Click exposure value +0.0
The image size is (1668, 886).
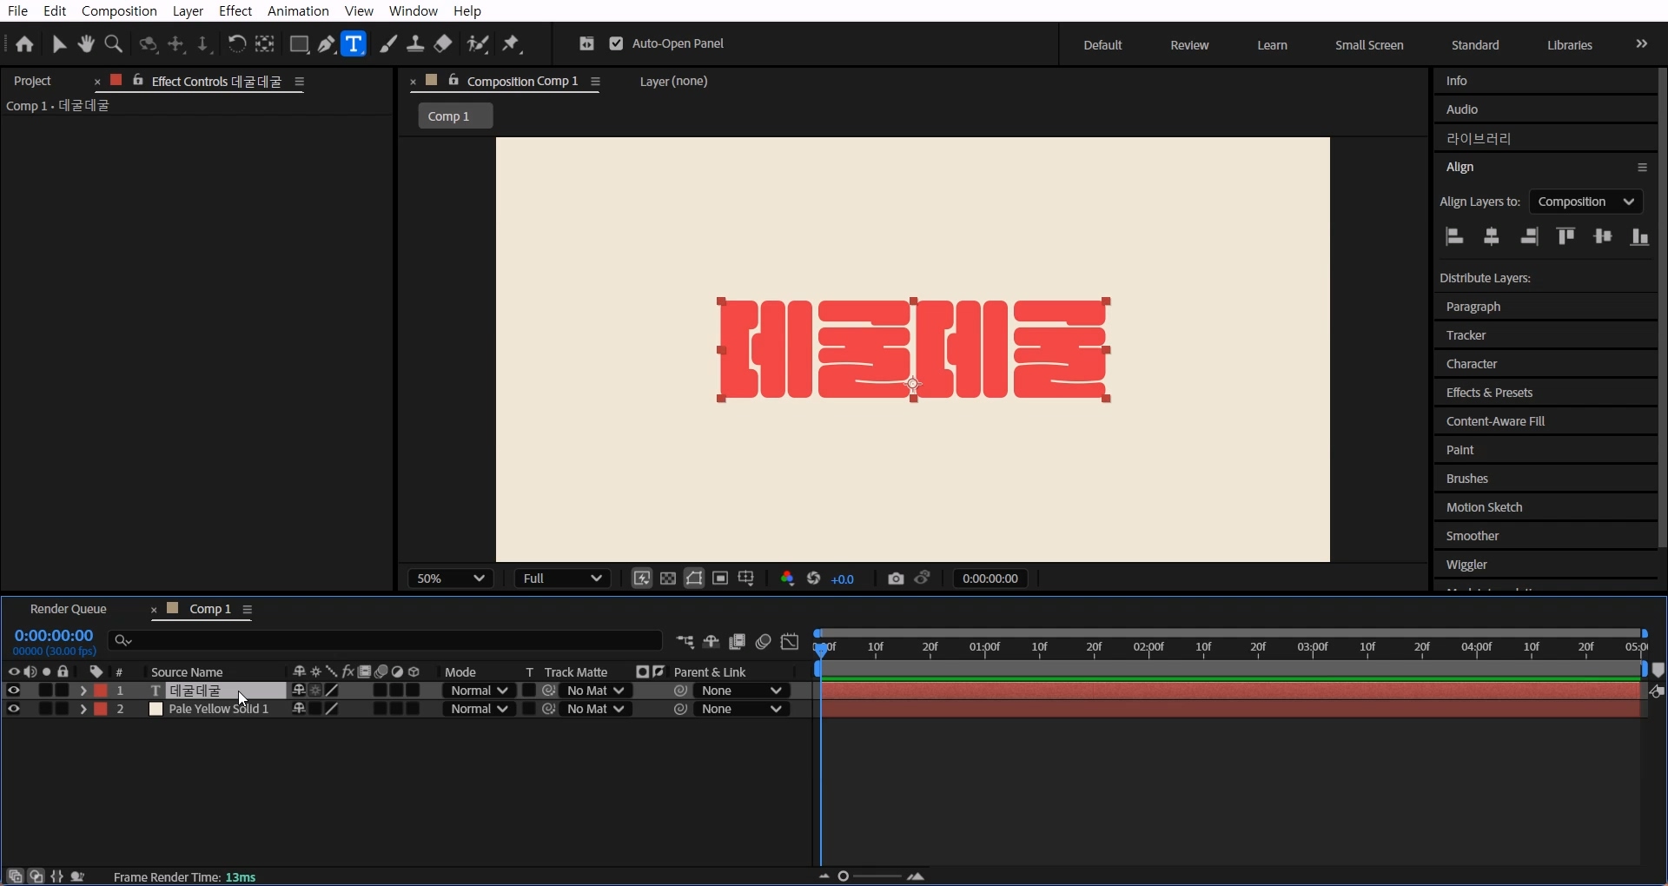click(843, 579)
